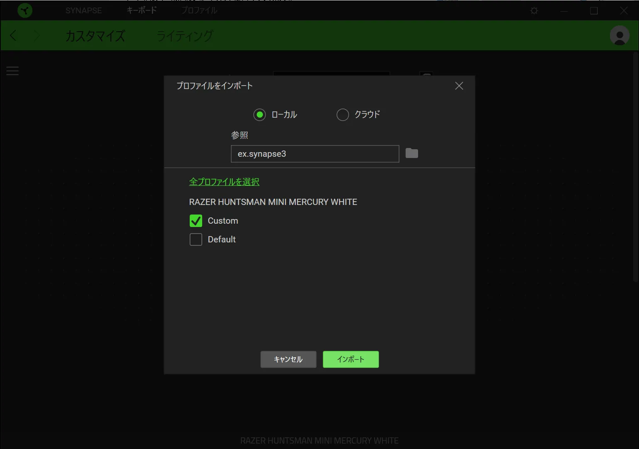The image size is (639, 449).
Task: Click the green インポート button
Action: [x=351, y=360]
